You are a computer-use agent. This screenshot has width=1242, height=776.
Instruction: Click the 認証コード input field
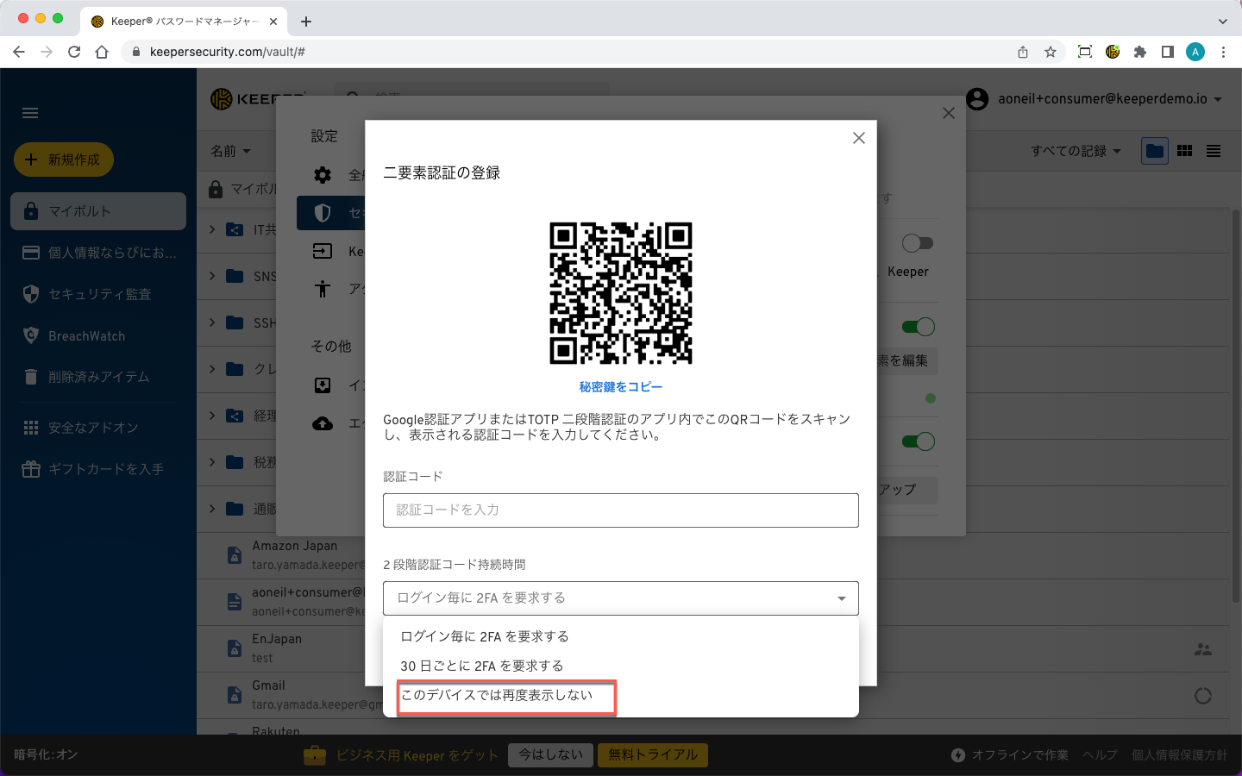tap(620, 510)
